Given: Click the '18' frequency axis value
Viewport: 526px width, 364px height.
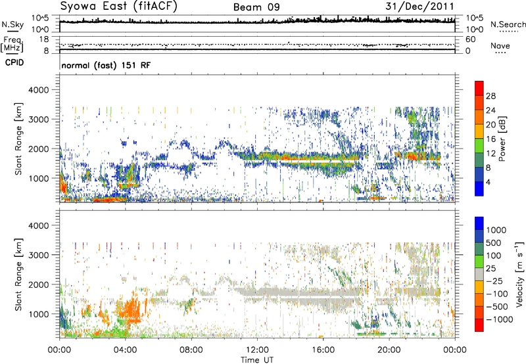Looking at the screenshot, I should (43, 39).
